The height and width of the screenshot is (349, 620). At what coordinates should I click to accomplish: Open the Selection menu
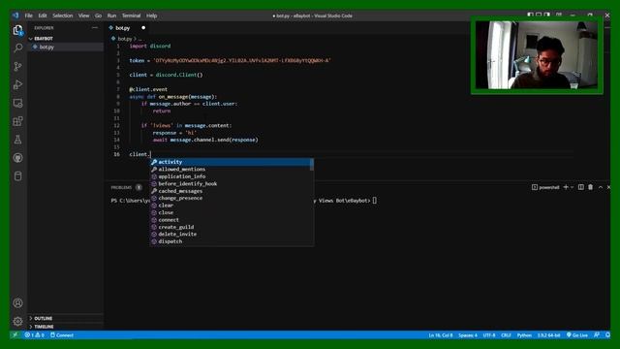click(62, 16)
